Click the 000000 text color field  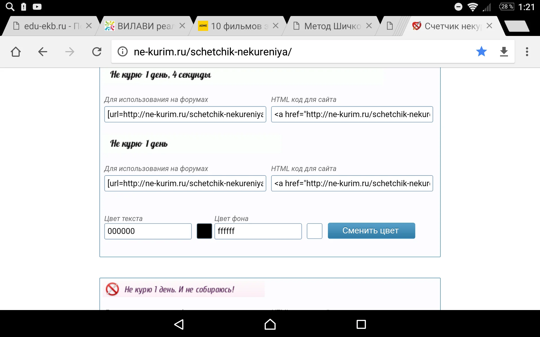pyautogui.click(x=148, y=231)
